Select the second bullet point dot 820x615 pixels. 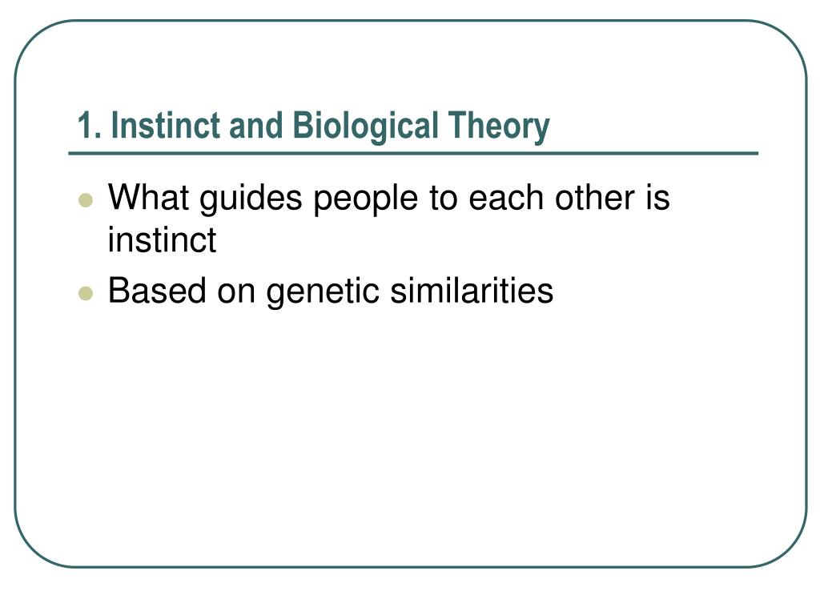coord(85,293)
